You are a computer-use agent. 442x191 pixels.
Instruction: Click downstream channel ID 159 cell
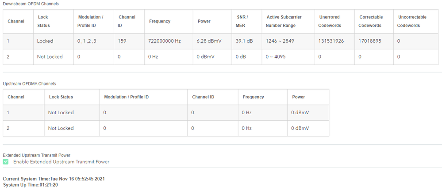click(x=122, y=41)
